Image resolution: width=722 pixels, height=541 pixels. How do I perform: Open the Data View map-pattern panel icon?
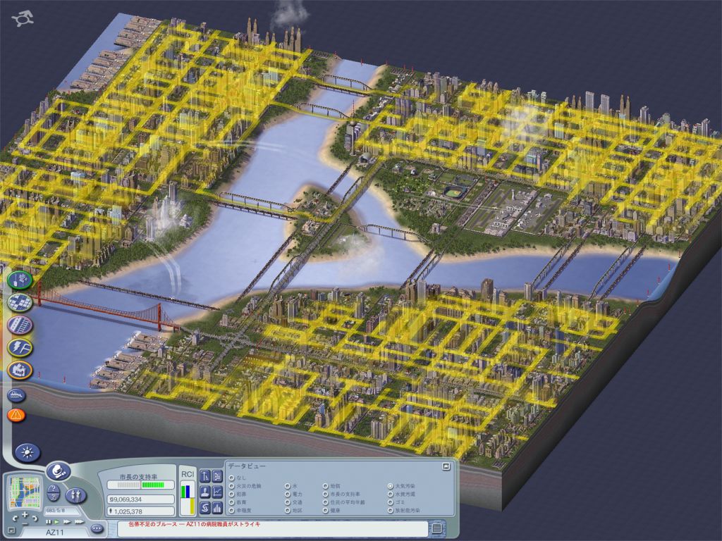coord(217,476)
